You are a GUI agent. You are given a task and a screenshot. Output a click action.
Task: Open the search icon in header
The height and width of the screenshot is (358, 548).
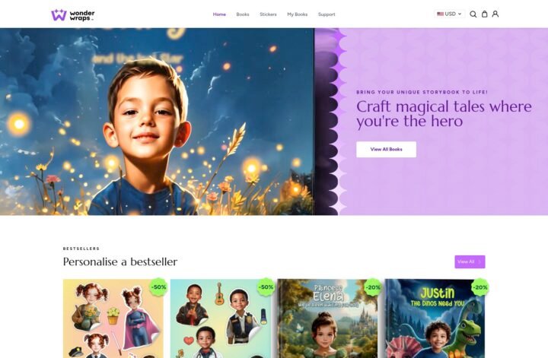click(x=473, y=14)
